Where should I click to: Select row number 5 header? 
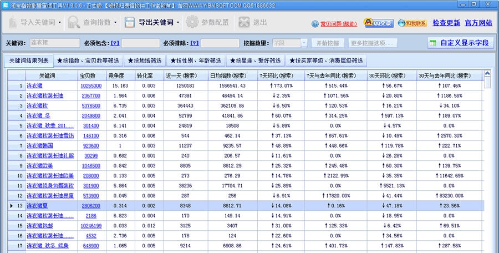point(17,125)
